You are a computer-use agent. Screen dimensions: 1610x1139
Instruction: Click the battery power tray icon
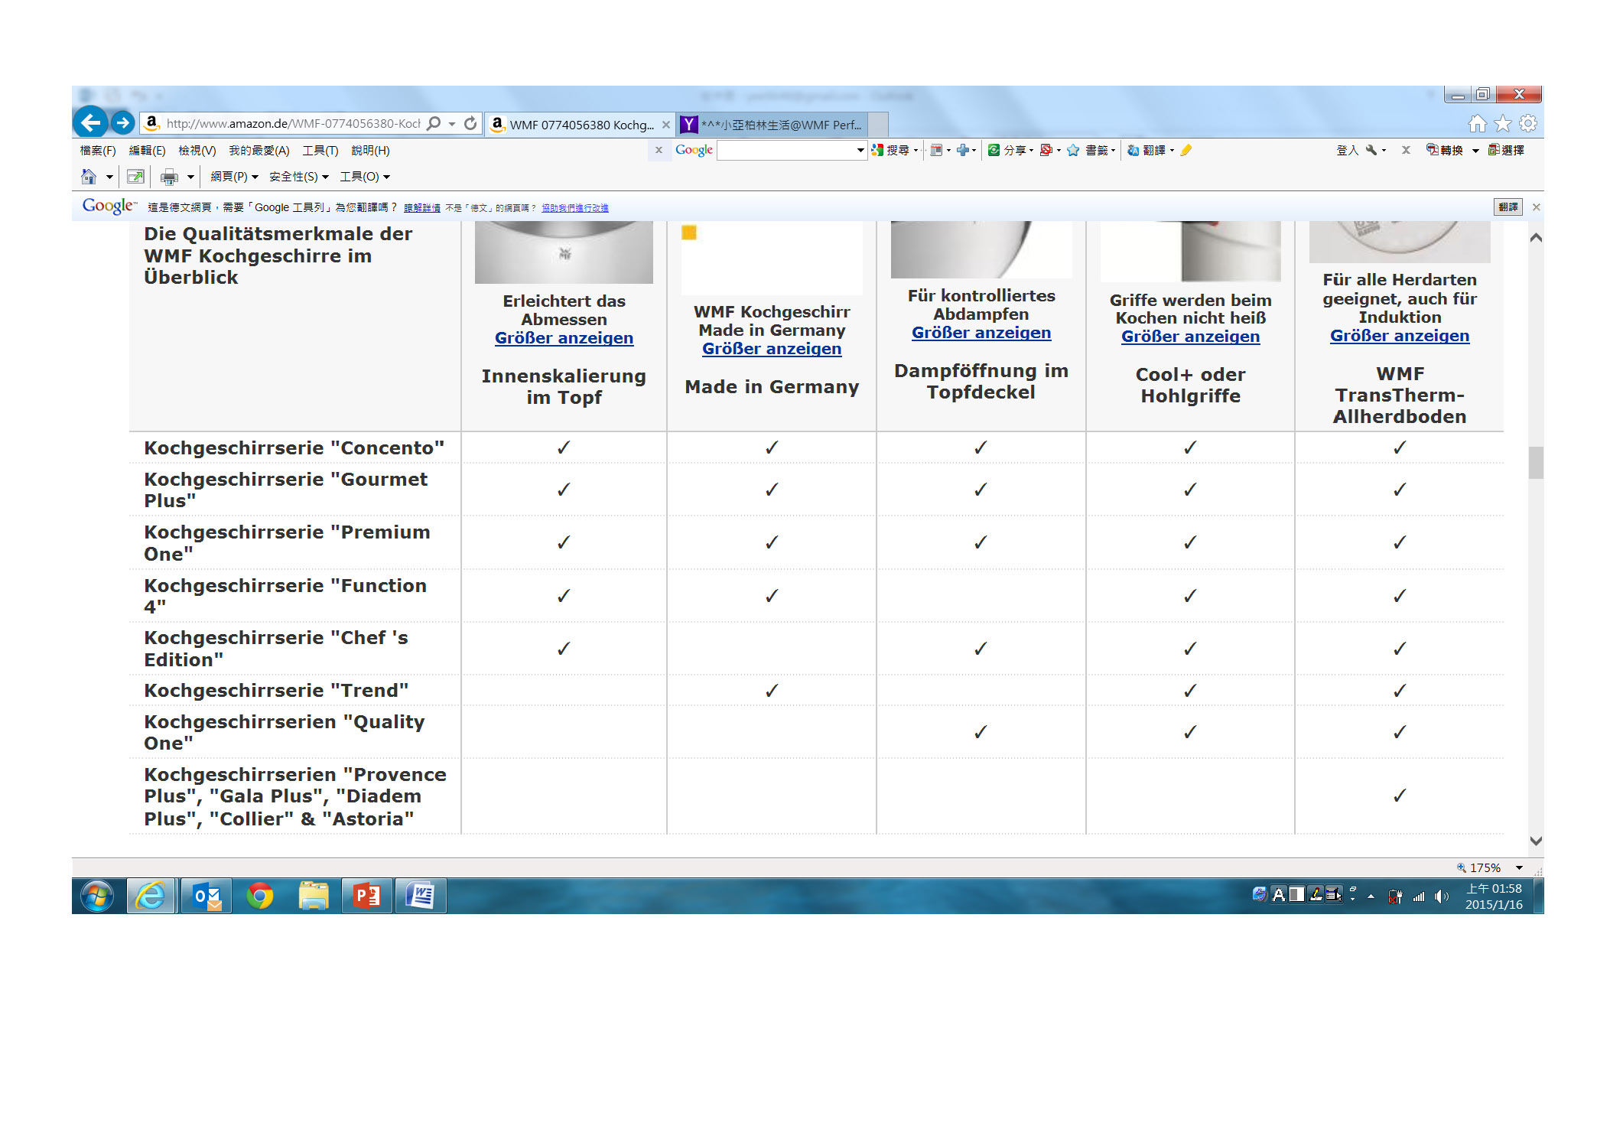point(1395,897)
